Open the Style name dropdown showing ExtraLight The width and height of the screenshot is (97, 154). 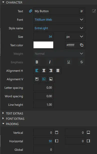(x=59, y=28)
